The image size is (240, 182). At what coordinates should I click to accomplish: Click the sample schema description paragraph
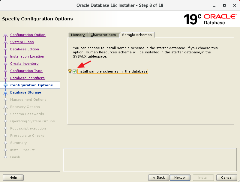145,52
